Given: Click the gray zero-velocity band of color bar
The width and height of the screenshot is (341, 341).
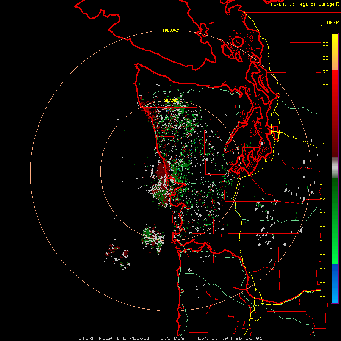Looking at the screenshot, I should (335, 168).
